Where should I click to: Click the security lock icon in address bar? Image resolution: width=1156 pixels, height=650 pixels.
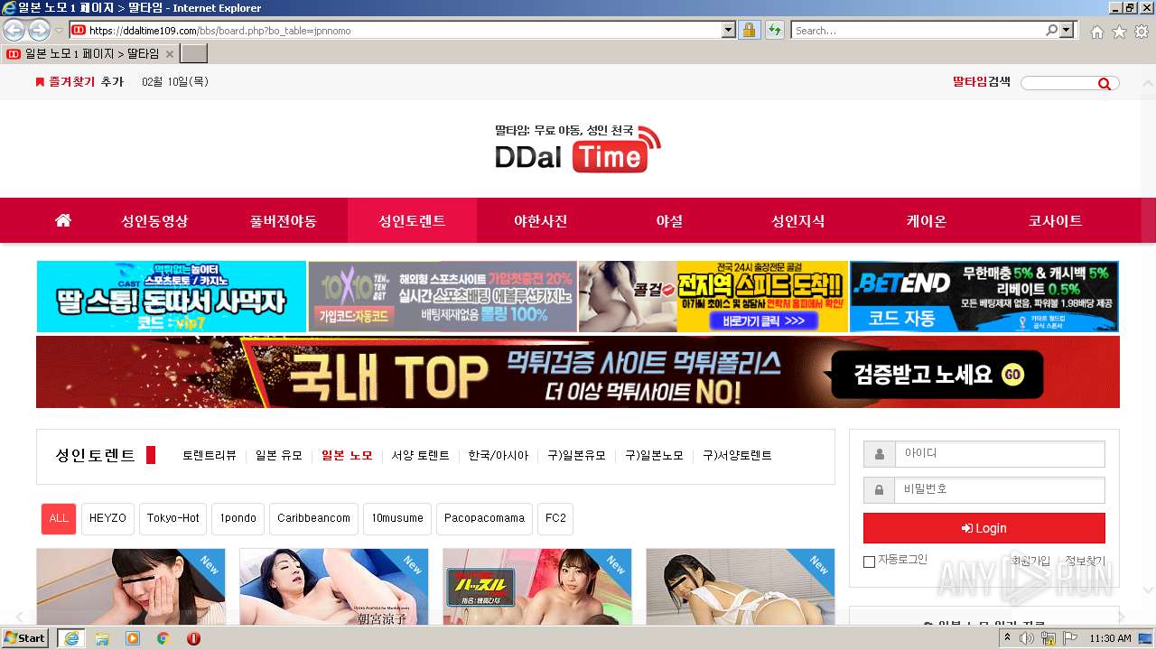[750, 30]
